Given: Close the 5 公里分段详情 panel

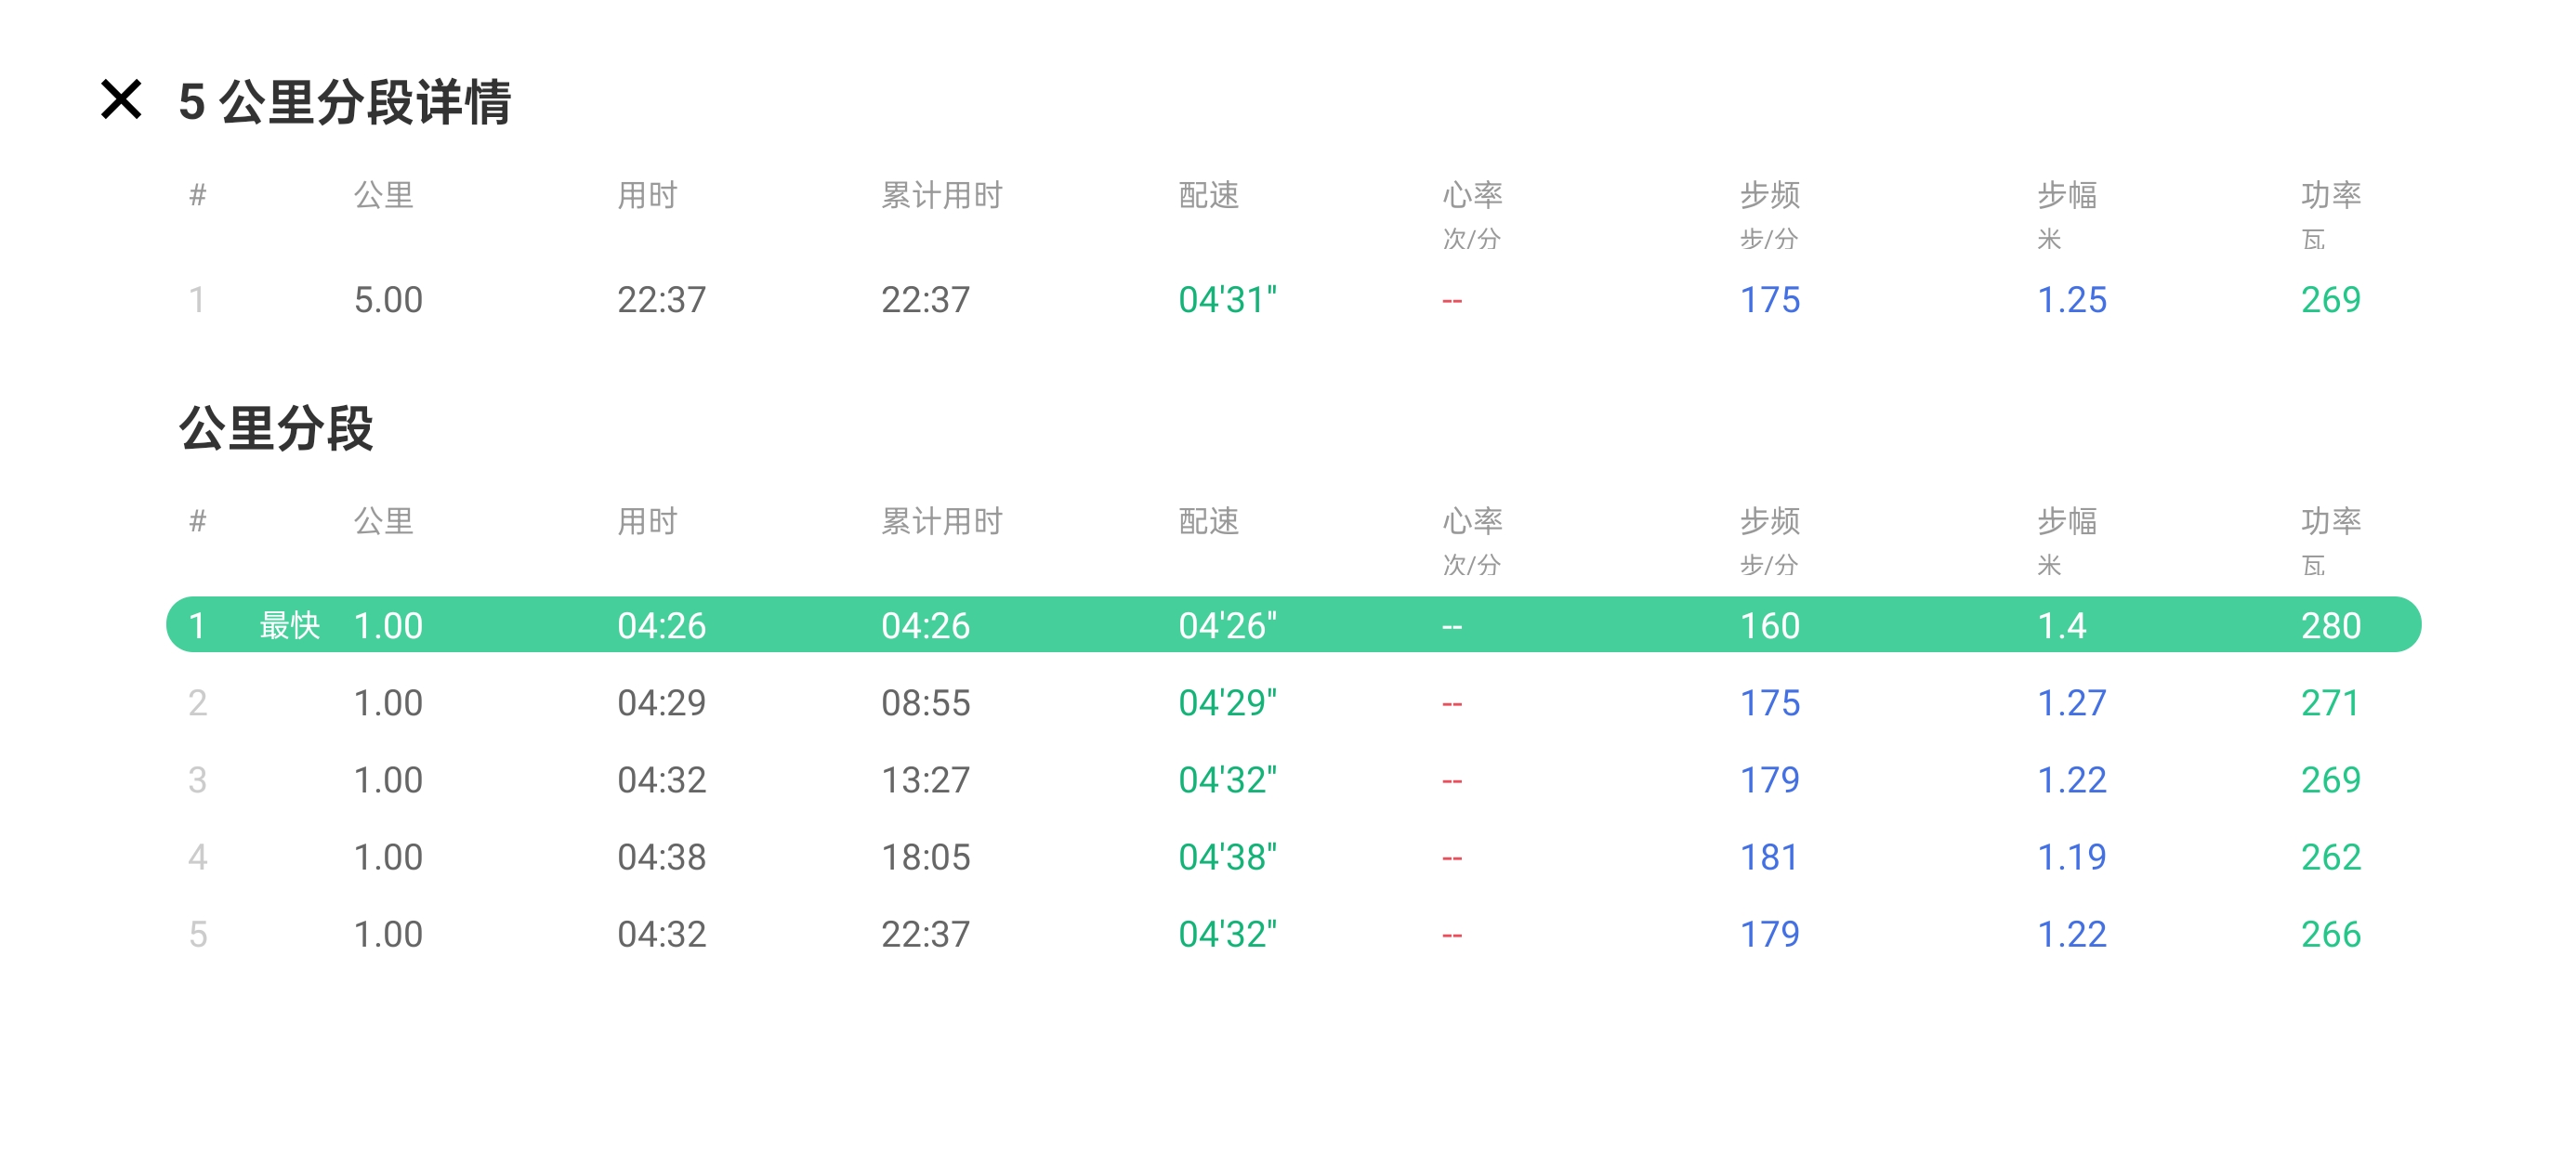Looking at the screenshot, I should click(x=121, y=99).
